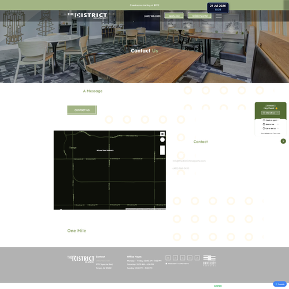Click the round white map control button
This screenshot has height=289, width=289.
pyautogui.click(x=162, y=140)
